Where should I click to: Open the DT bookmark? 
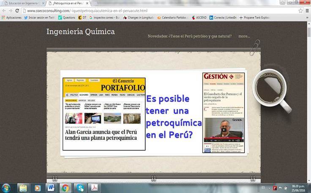[x=82, y=18]
